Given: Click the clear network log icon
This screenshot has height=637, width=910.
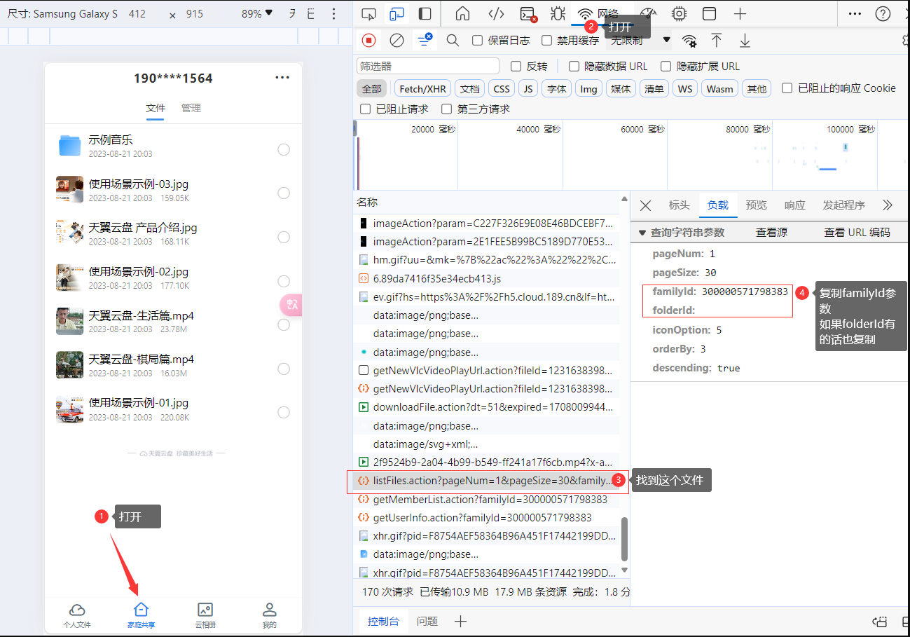Looking at the screenshot, I should click(397, 41).
